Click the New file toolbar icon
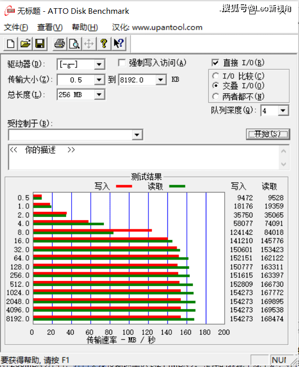Viewport: 299px width, 367px height. coord(11,44)
